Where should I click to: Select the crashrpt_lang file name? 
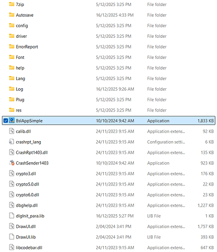28,142
